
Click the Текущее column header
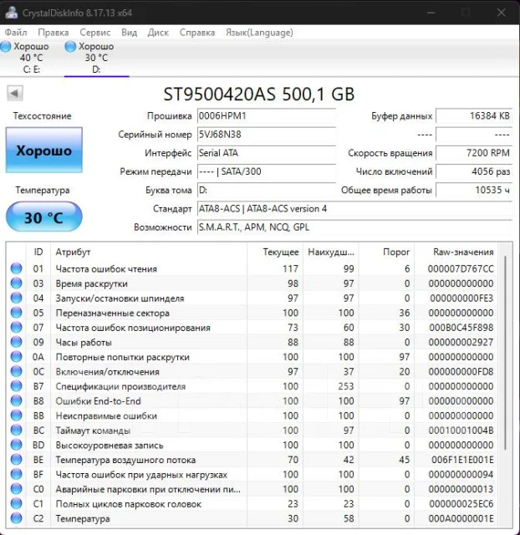point(275,252)
